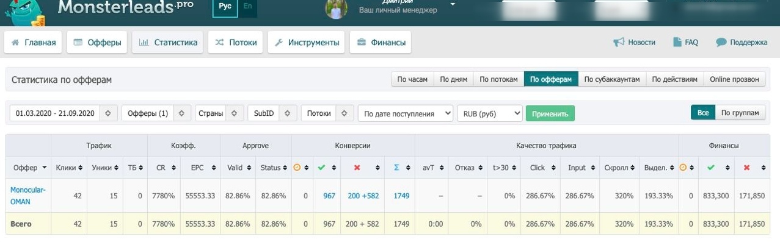This screenshot has height=242, width=780.
Task: Select the Все view toggle
Action: [x=703, y=113]
